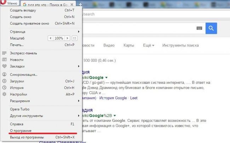
Task: Open История Google link
Action: click(x=113, y=98)
